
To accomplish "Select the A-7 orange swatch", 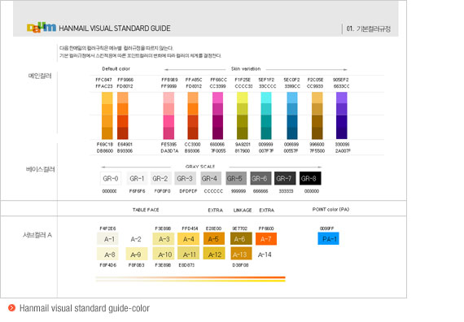I will pyautogui.click(x=266, y=239).
